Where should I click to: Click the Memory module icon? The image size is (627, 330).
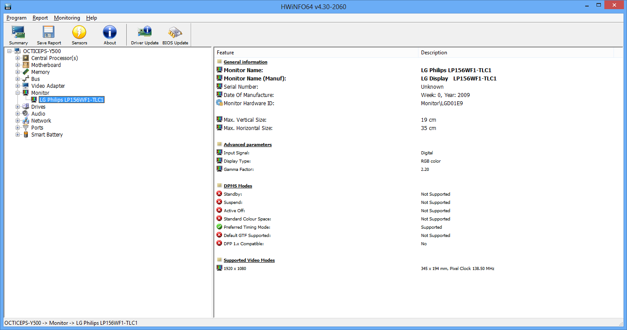click(26, 72)
